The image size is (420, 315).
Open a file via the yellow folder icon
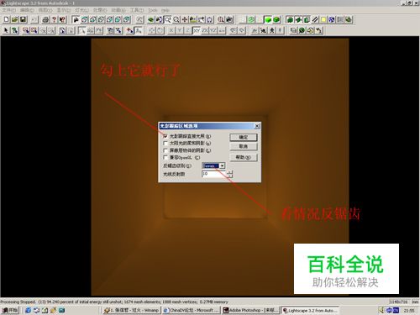(15, 19)
